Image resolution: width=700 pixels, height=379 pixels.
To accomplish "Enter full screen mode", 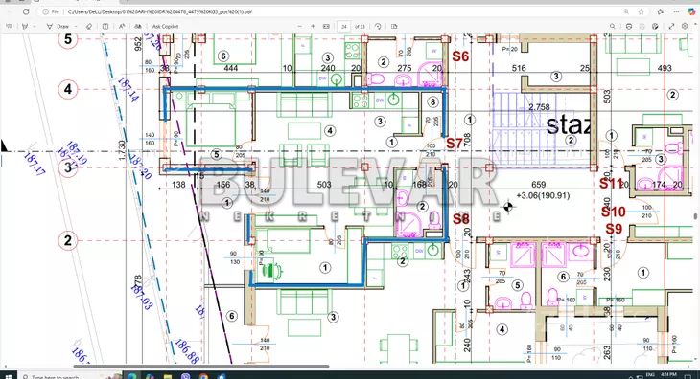I will 671,26.
